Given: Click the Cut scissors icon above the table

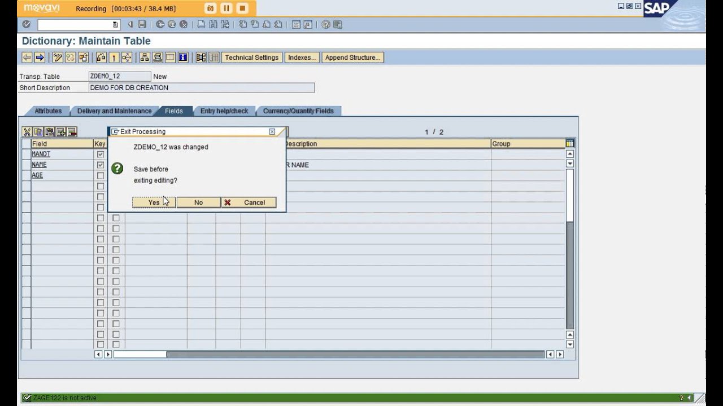Looking at the screenshot, I should pos(27,132).
